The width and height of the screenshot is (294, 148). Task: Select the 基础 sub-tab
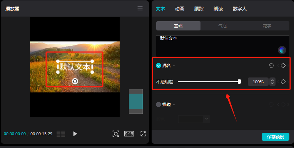[x=178, y=26]
